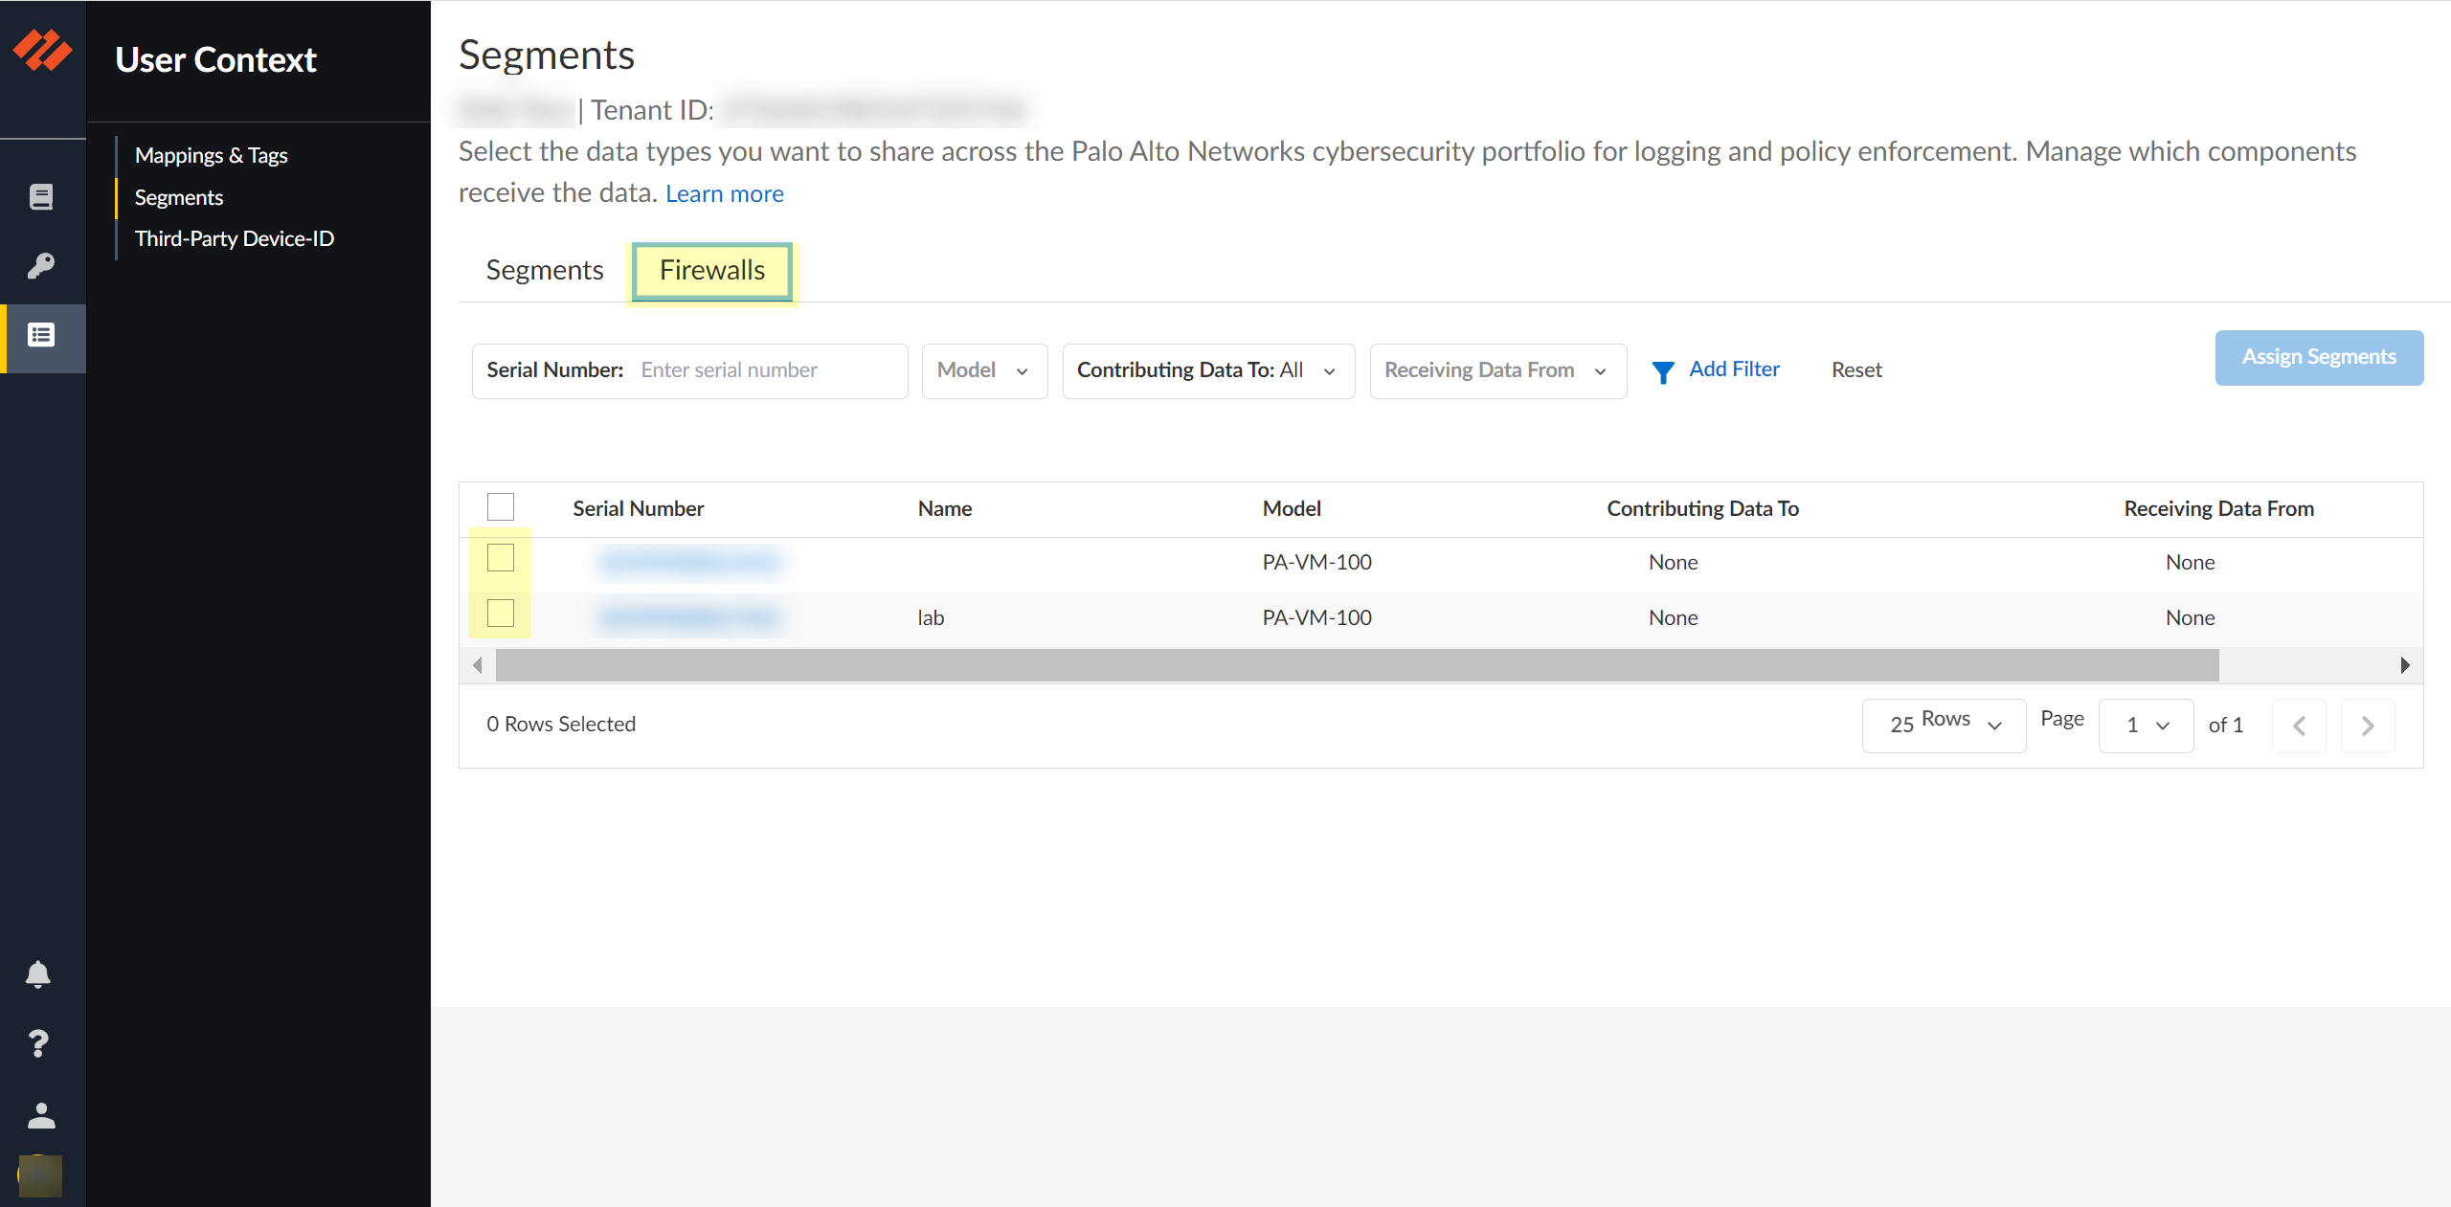
Task: Select the list icon in left sidebar
Action: point(41,336)
